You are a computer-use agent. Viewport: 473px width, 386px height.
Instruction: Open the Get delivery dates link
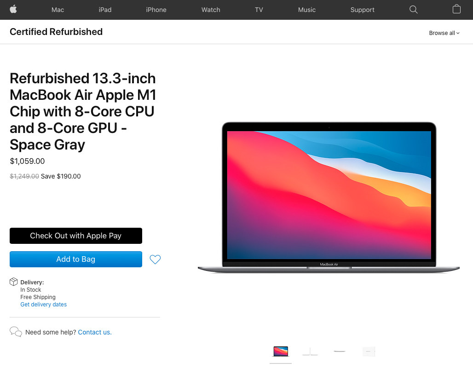43,304
